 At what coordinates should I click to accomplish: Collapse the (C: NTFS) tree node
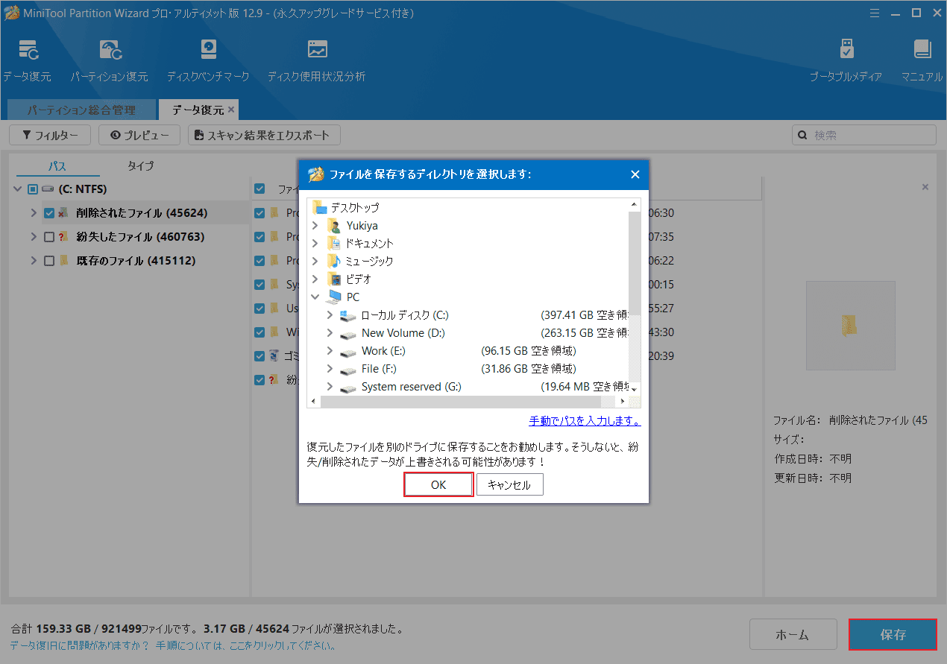[x=18, y=189]
